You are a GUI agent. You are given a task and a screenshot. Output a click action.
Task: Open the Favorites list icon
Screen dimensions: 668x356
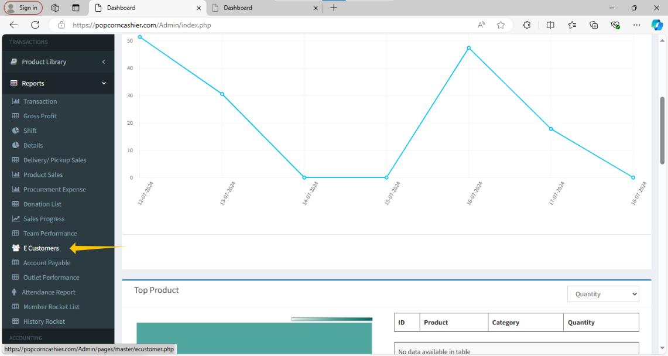click(572, 25)
